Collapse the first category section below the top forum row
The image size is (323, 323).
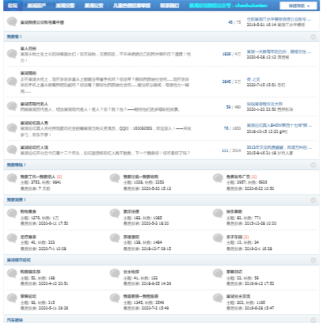[313, 36]
